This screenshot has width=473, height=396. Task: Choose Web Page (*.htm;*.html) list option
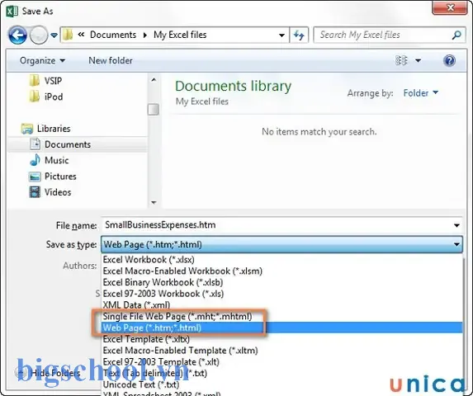point(281,328)
